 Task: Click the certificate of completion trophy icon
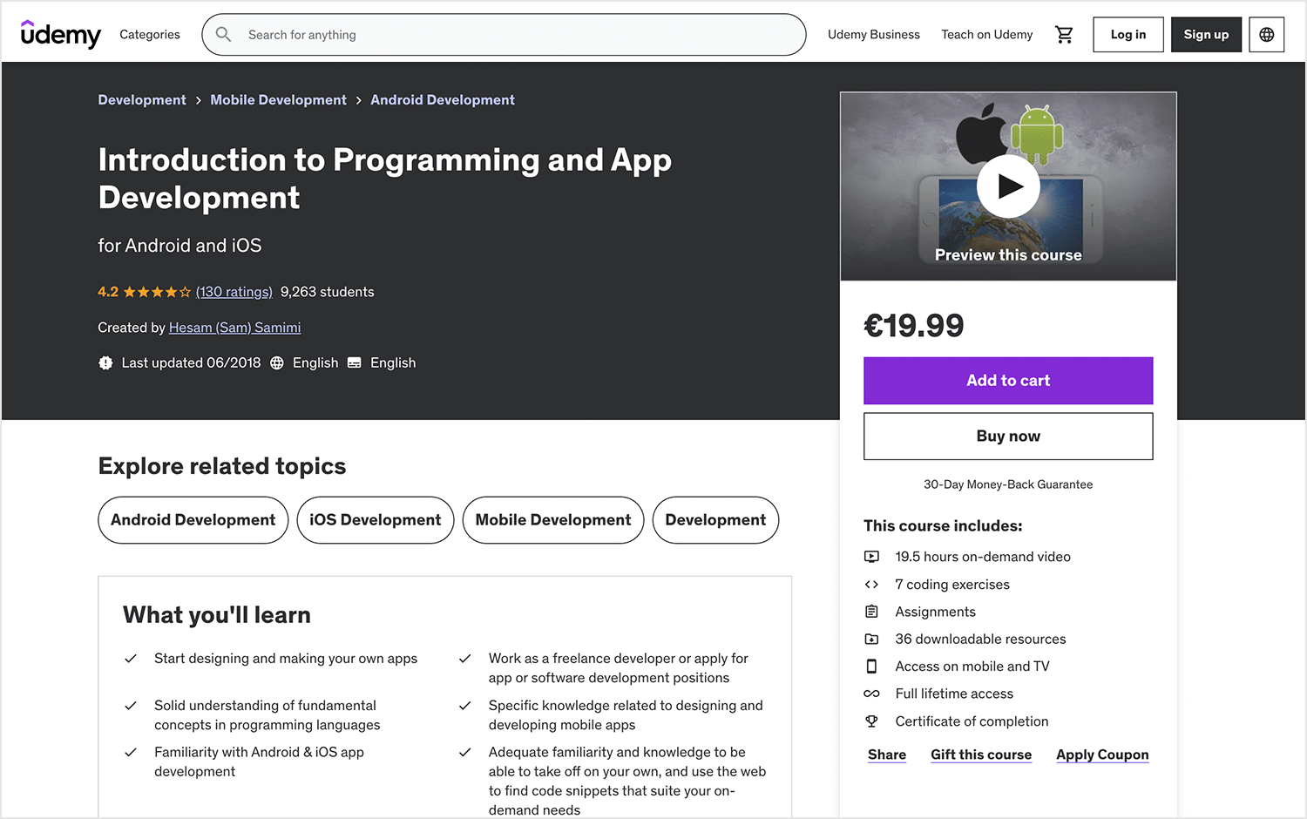click(x=871, y=721)
